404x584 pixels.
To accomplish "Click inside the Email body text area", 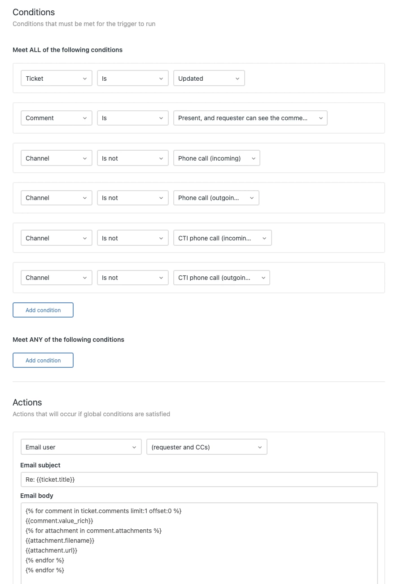I will tap(199, 543).
